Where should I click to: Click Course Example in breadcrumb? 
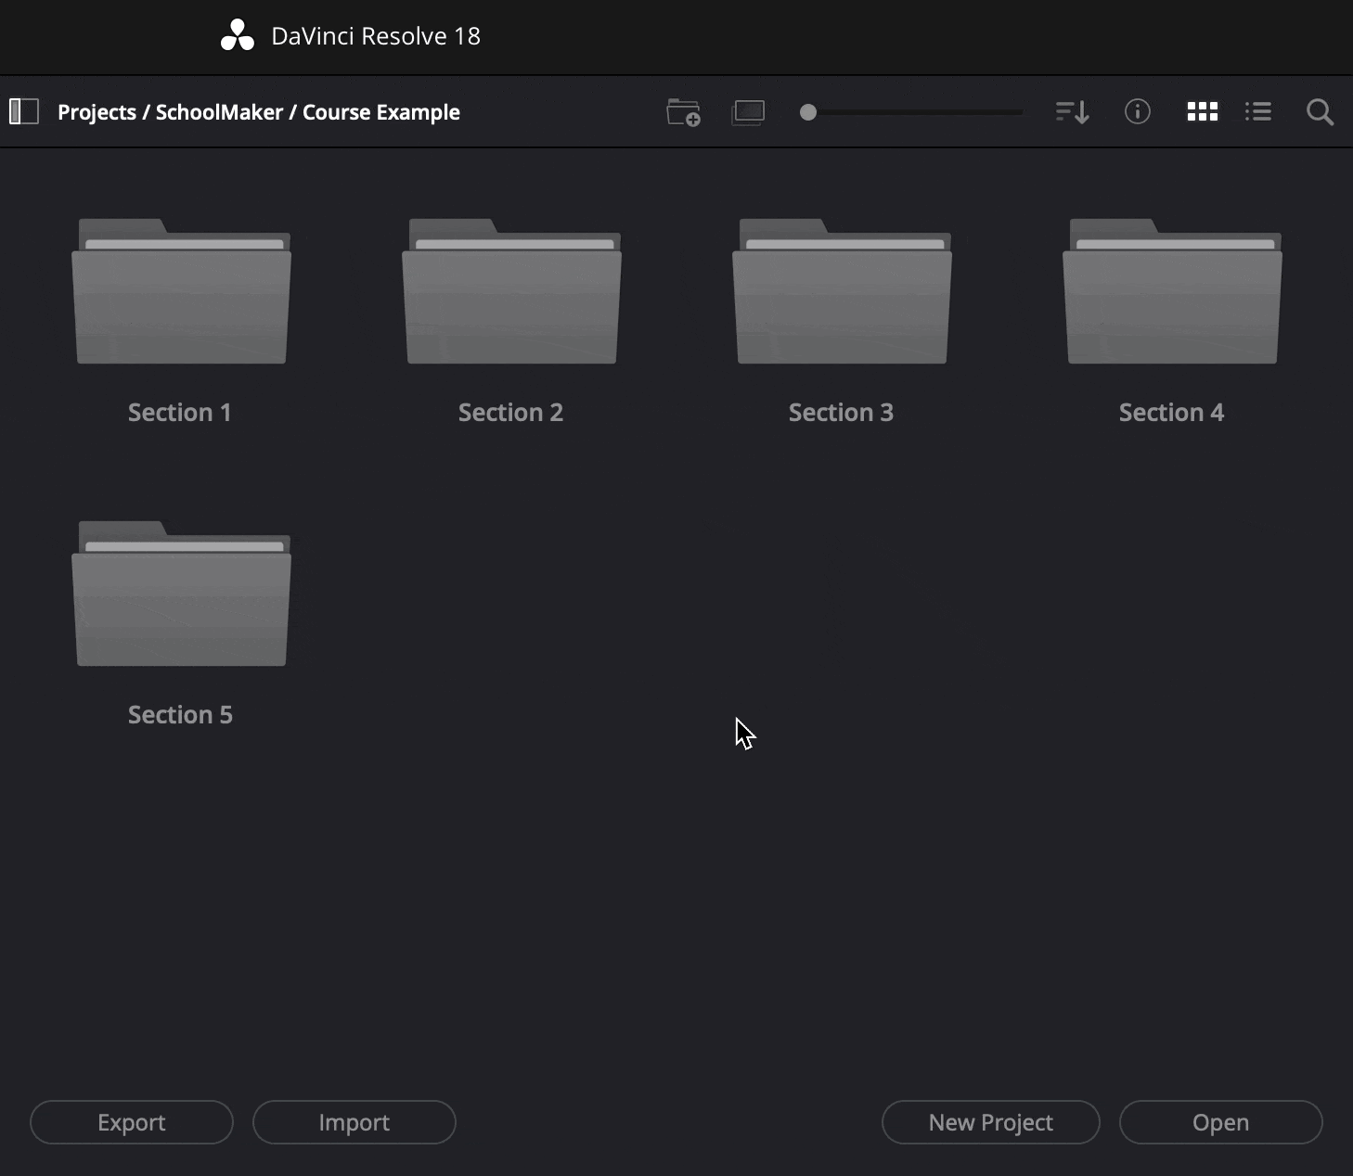click(x=381, y=112)
